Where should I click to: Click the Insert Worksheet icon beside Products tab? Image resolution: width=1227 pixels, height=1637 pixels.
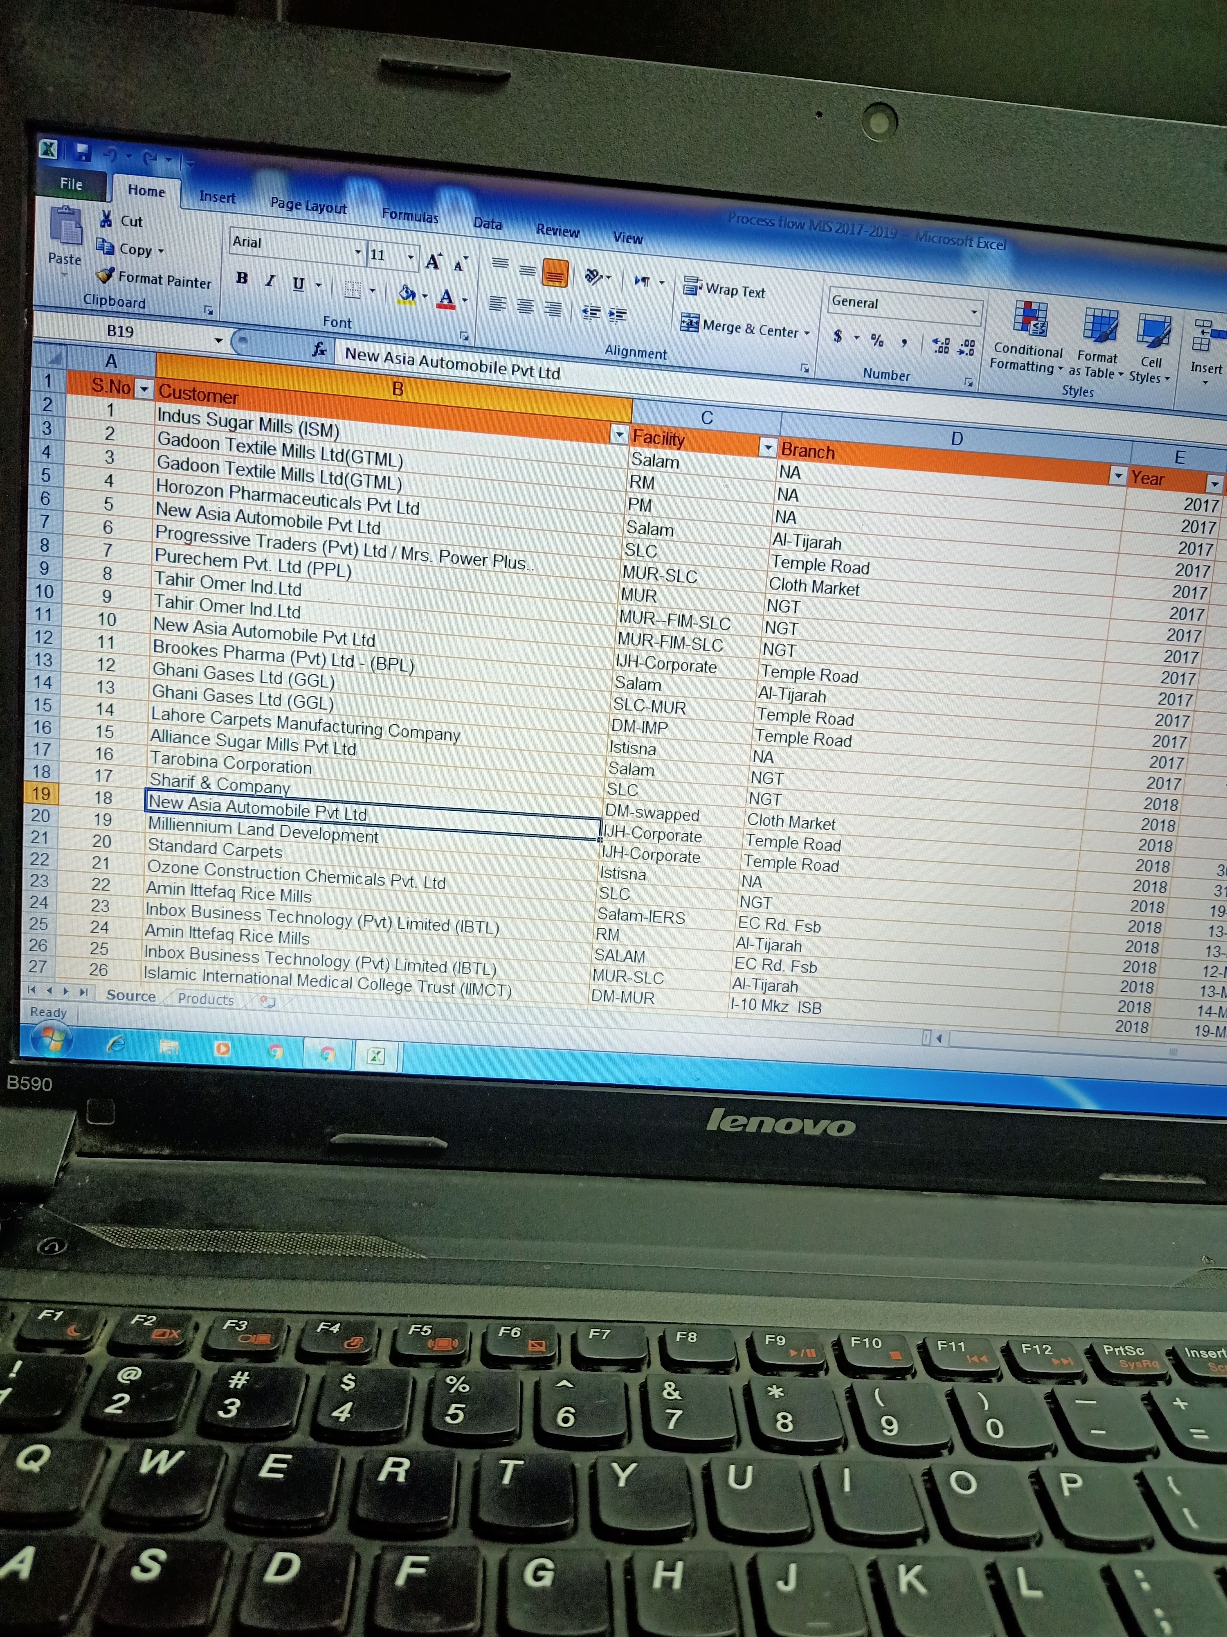pos(267,1002)
